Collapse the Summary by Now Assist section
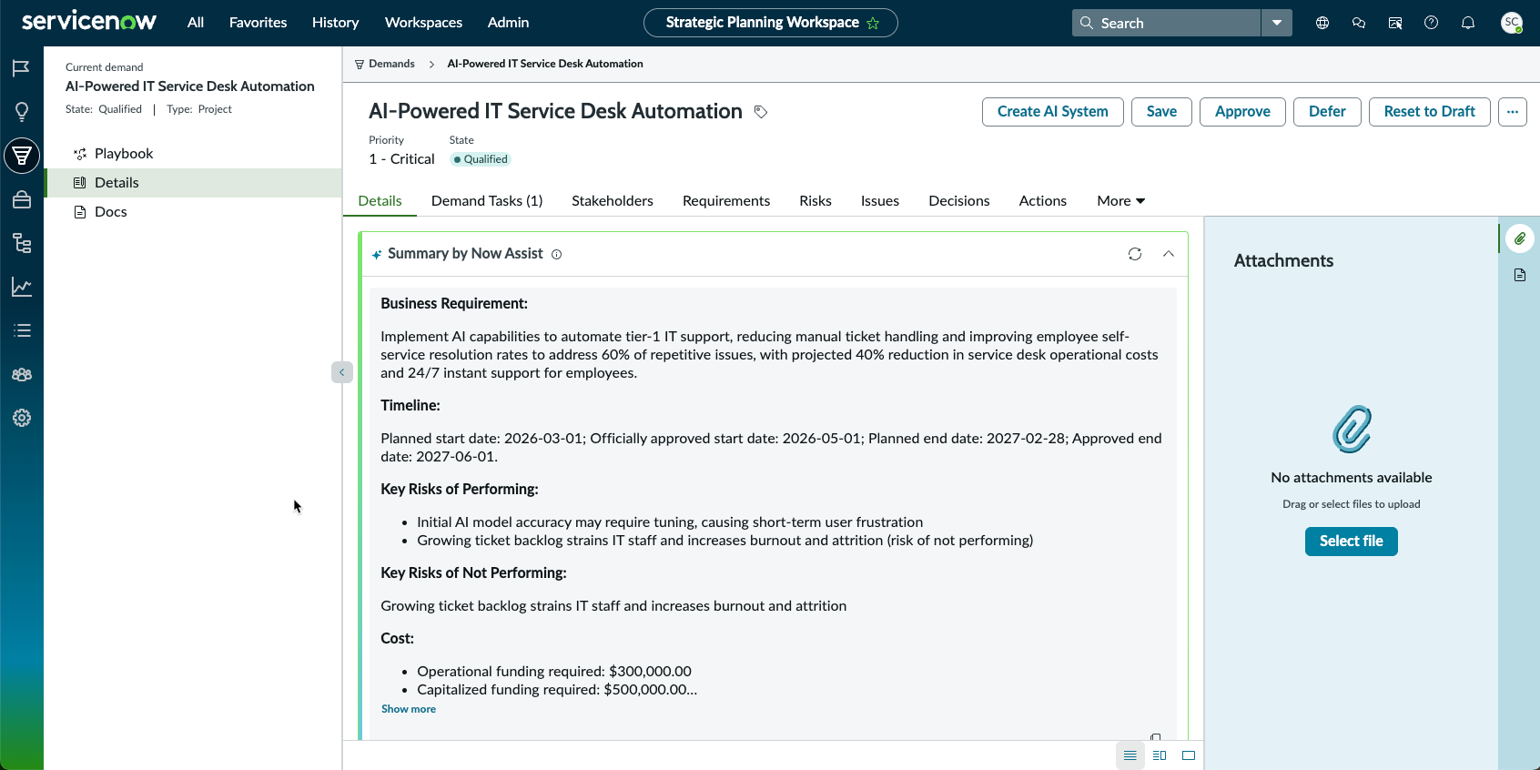Image resolution: width=1540 pixels, height=770 pixels. tap(1168, 254)
